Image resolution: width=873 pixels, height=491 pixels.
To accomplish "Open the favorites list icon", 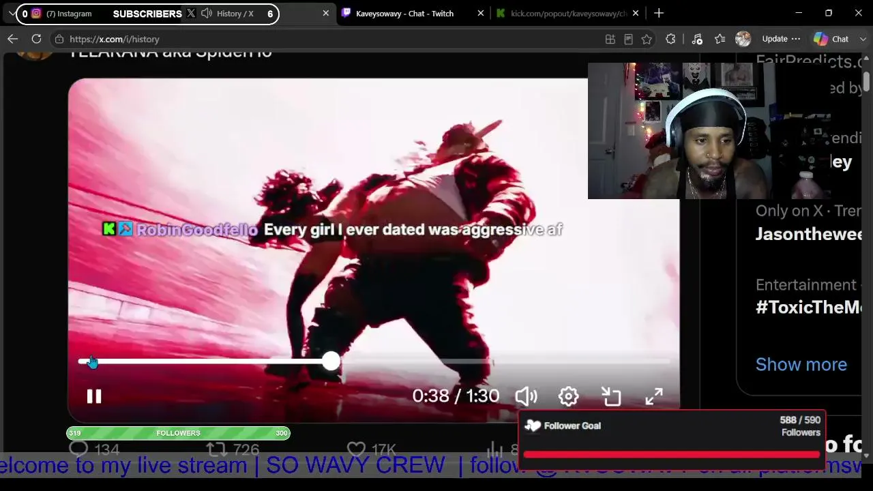I will point(720,39).
